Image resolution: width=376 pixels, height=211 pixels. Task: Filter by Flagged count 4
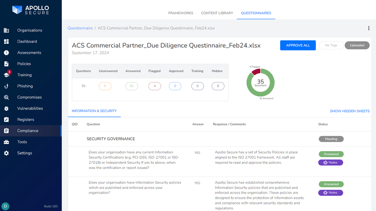click(155, 86)
